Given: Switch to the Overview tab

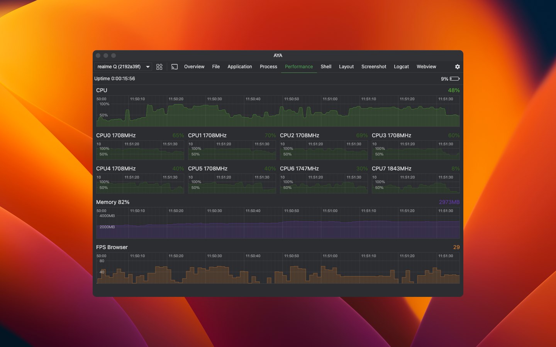Looking at the screenshot, I should point(194,67).
